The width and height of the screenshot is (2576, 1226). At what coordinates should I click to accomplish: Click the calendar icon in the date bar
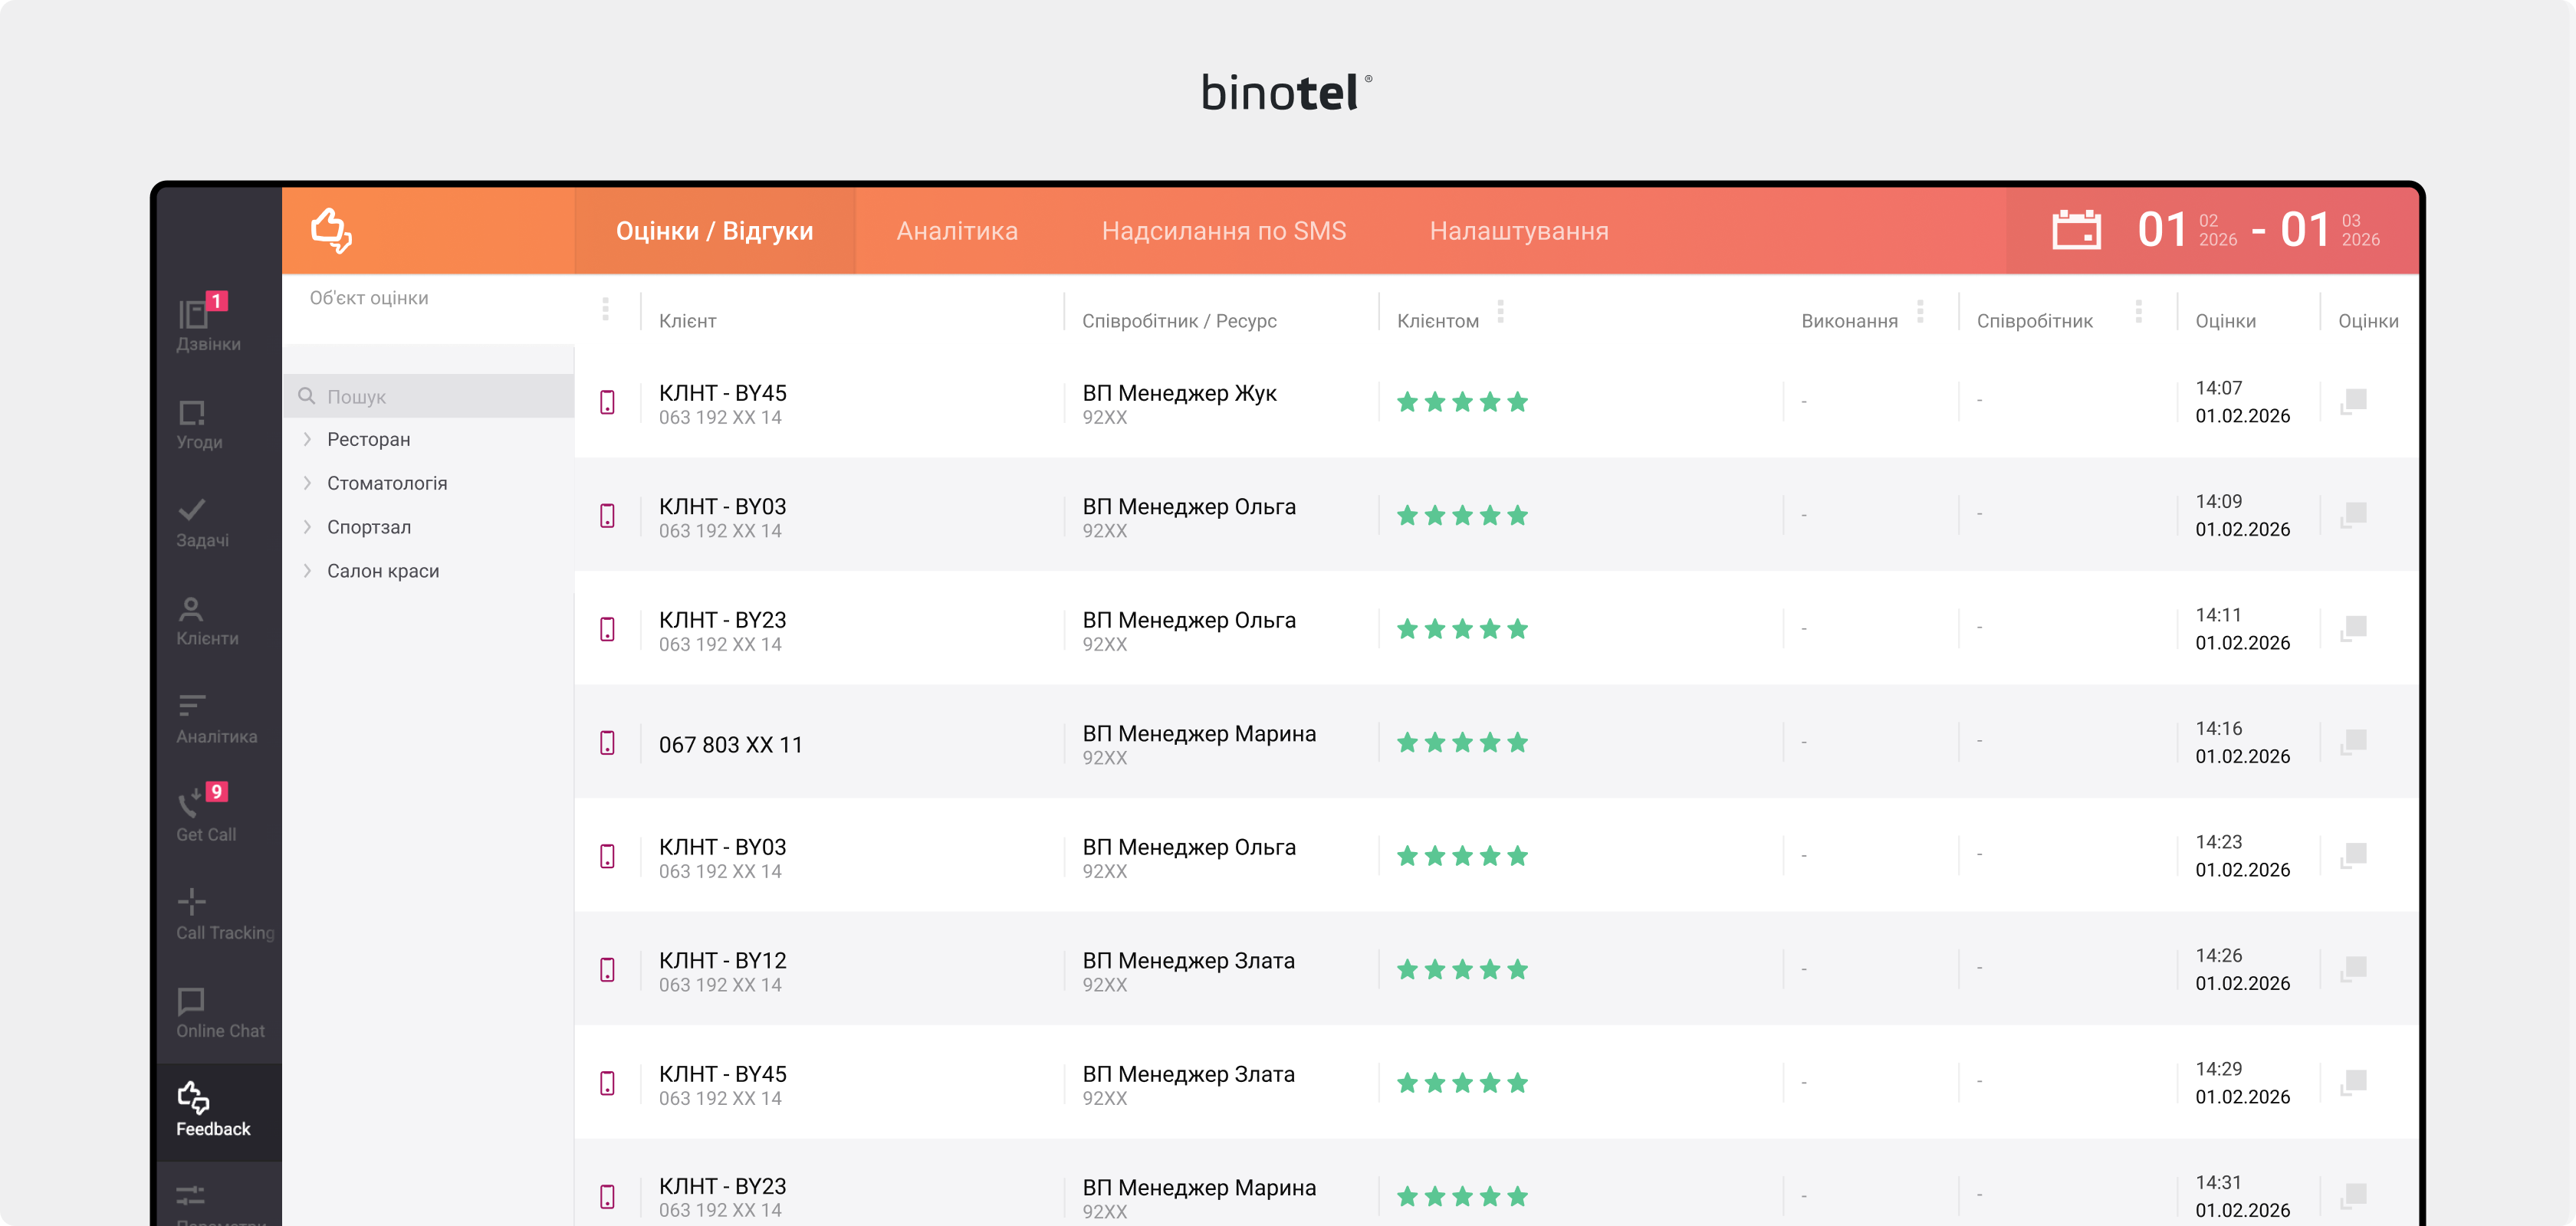pos(2078,231)
